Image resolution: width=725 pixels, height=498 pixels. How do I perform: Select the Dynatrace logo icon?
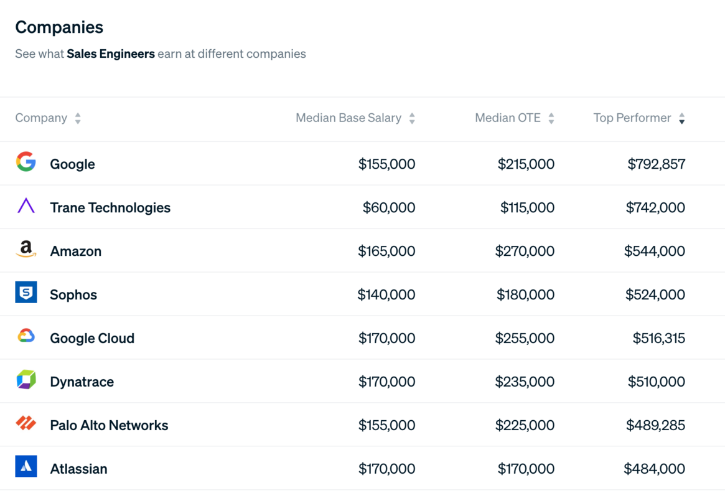click(x=26, y=380)
